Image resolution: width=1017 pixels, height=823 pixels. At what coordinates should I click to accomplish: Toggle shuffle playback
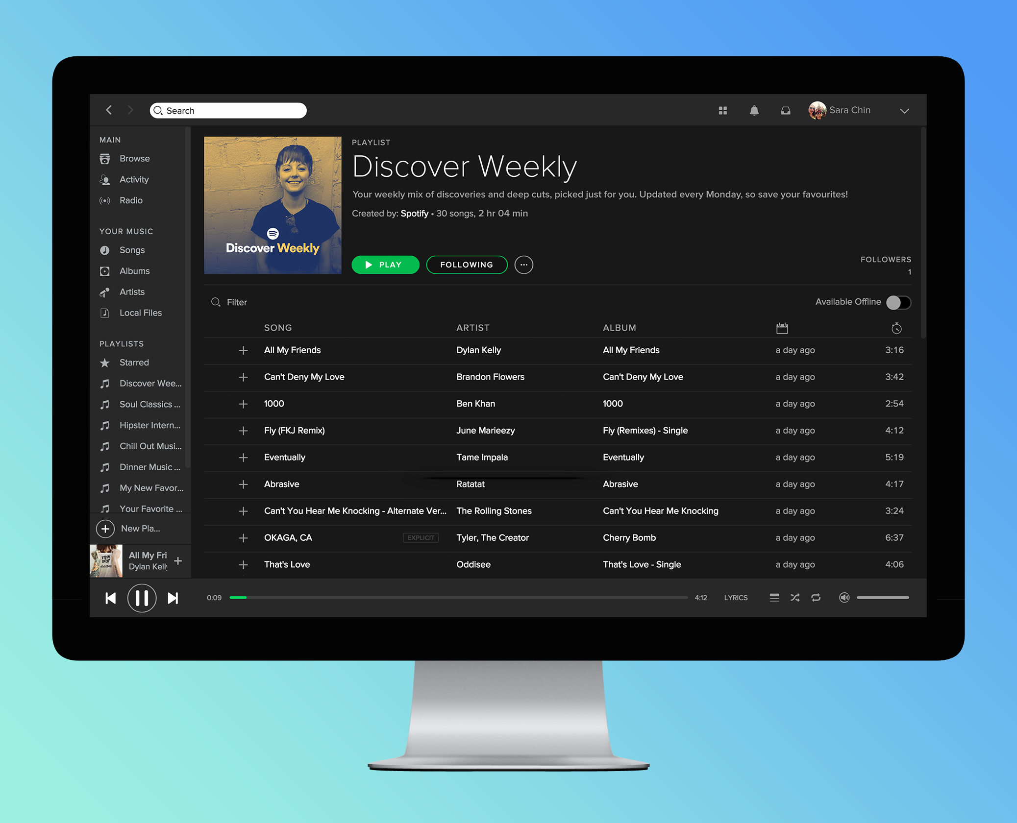pos(795,598)
